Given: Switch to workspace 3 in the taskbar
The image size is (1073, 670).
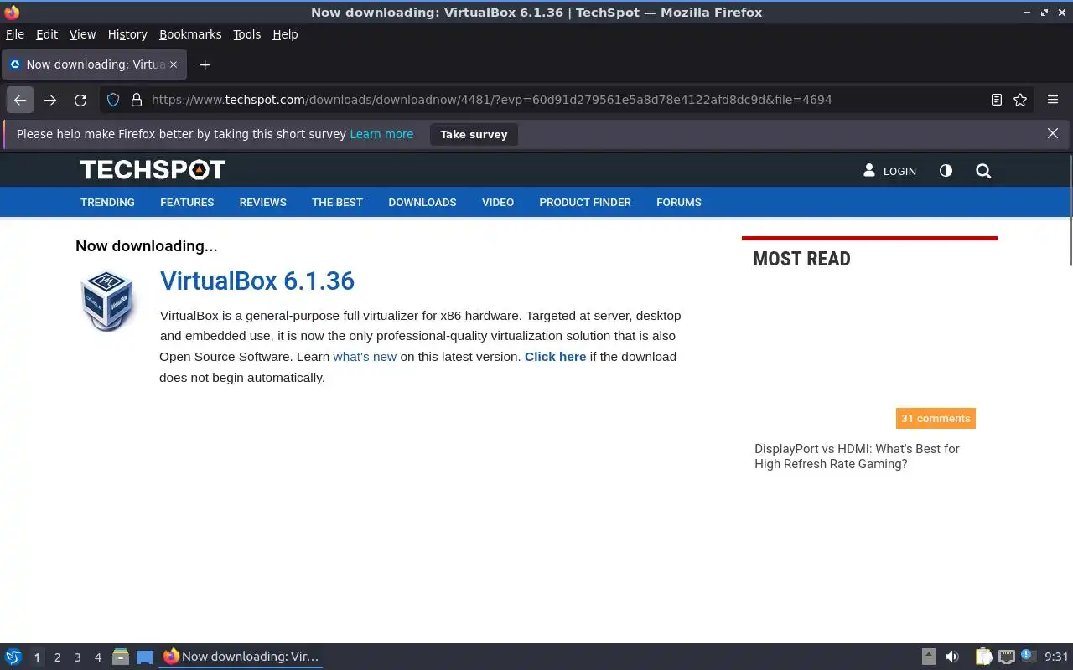Looking at the screenshot, I should coord(77,657).
